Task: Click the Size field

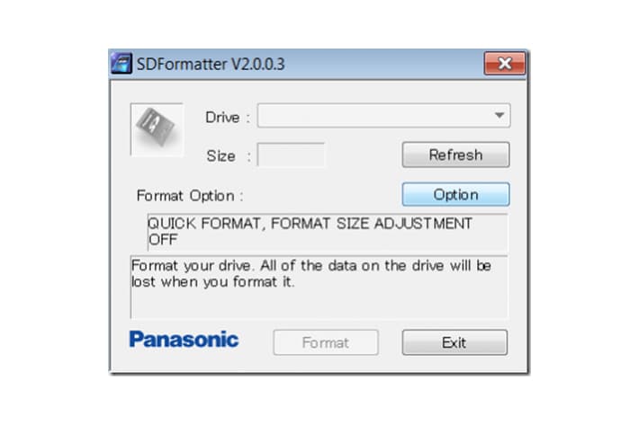Action: (291, 155)
